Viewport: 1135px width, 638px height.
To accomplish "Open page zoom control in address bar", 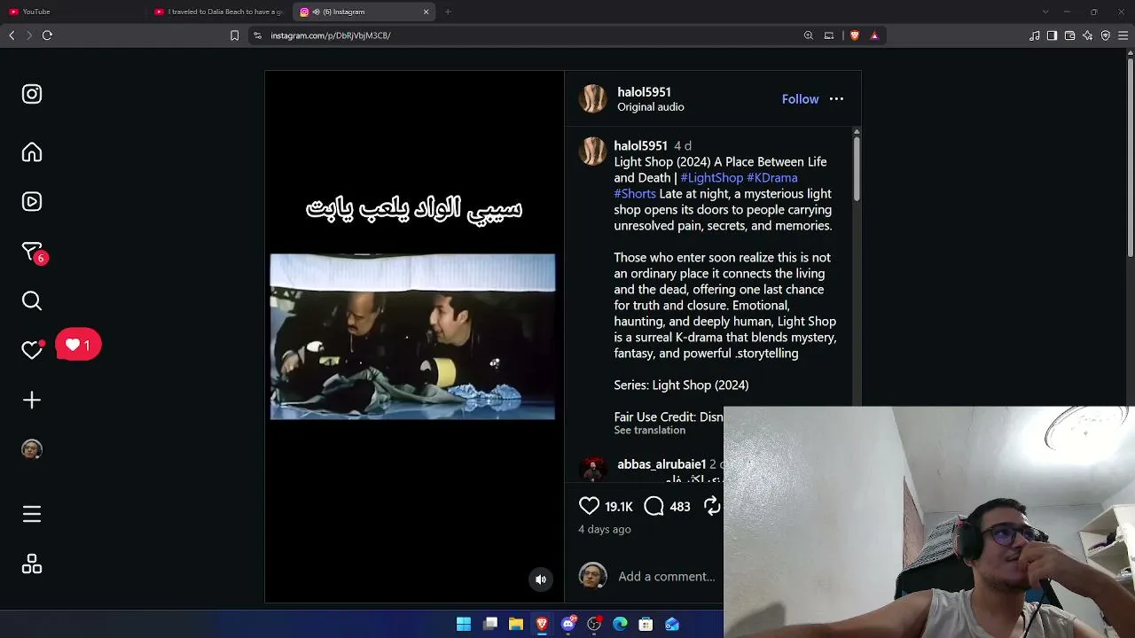I will tap(809, 35).
